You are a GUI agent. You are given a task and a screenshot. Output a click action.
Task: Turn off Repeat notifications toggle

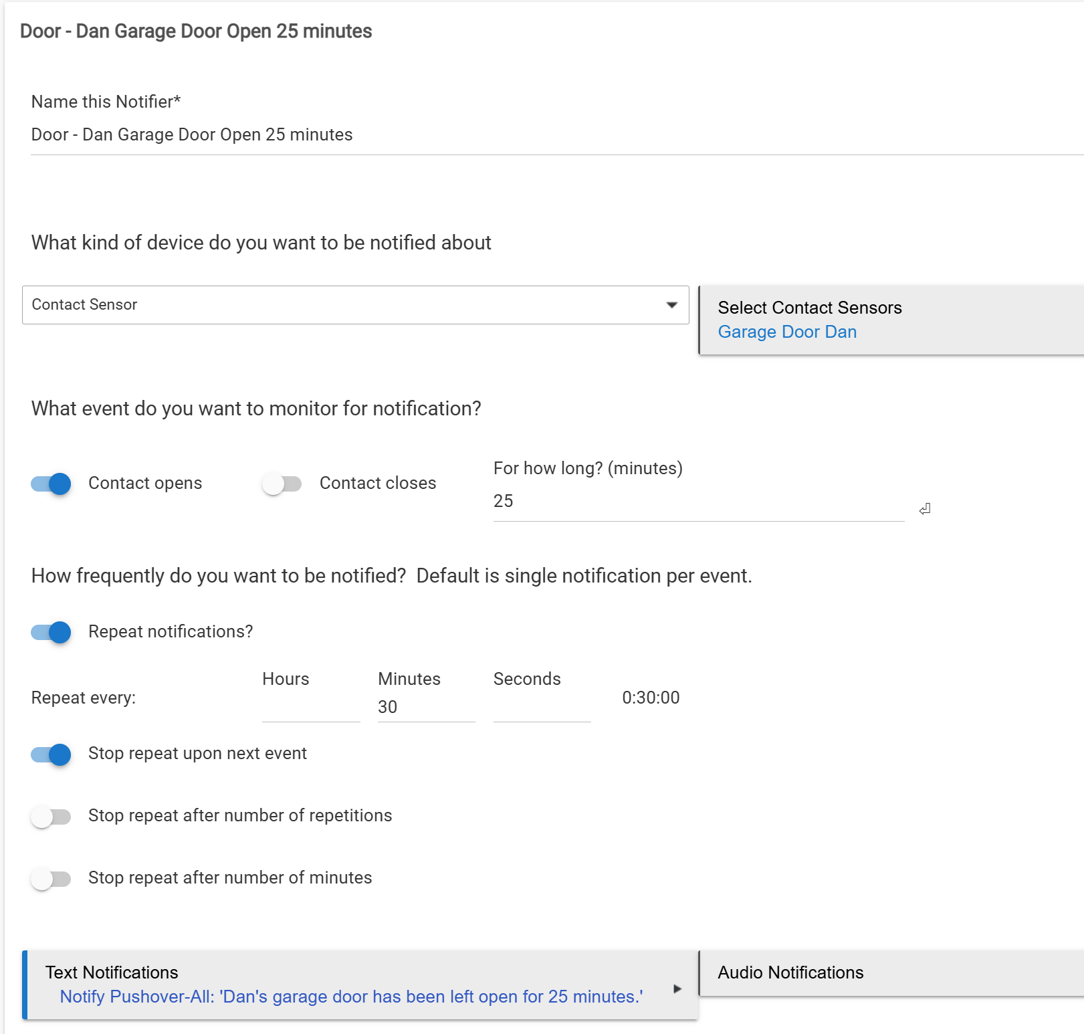(51, 632)
